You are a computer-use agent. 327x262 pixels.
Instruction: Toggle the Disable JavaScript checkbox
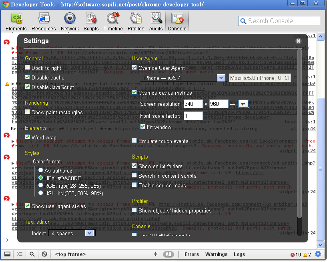[27, 87]
